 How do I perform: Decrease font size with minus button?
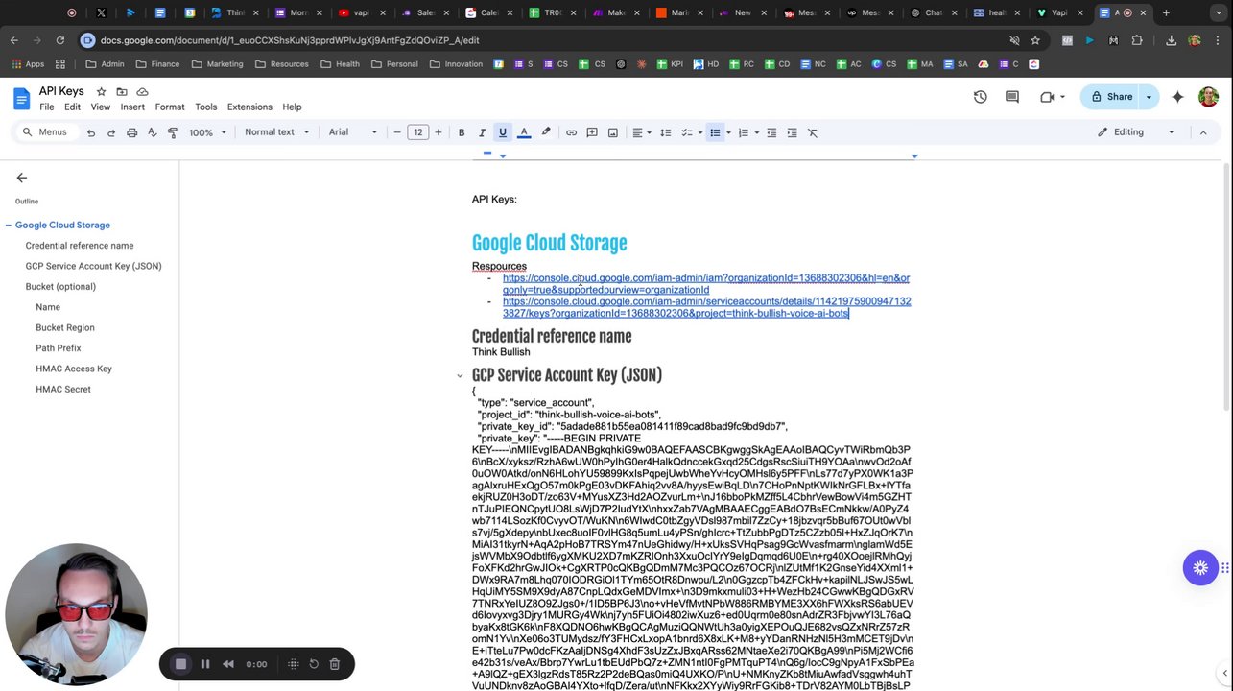[x=397, y=132]
